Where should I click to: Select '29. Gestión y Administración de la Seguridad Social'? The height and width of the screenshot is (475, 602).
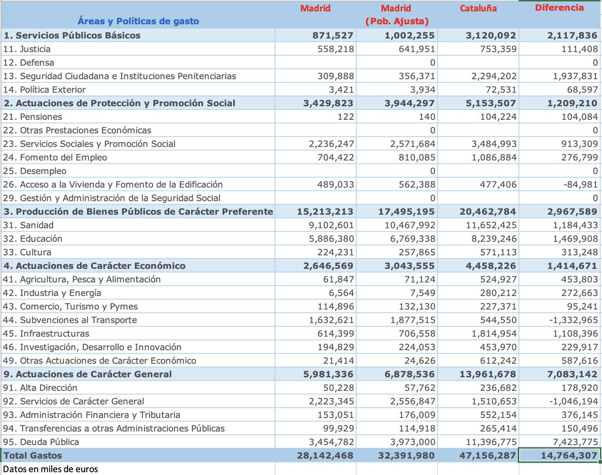(112, 198)
